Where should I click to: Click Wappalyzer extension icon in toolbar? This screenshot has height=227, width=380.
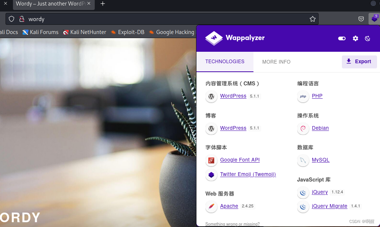pos(374,18)
